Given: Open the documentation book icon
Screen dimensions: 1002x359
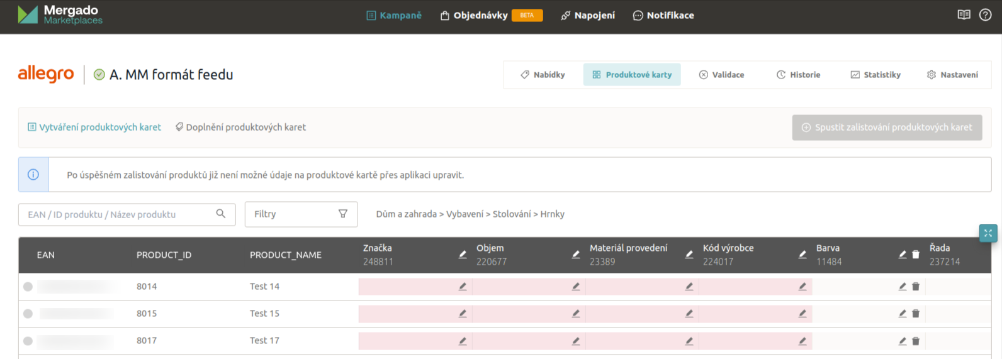Looking at the screenshot, I should pyautogui.click(x=964, y=15).
